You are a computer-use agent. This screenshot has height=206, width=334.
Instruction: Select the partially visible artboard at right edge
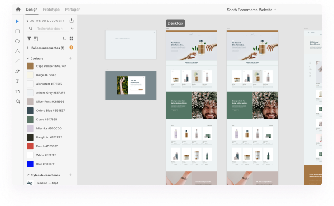pos(313,107)
